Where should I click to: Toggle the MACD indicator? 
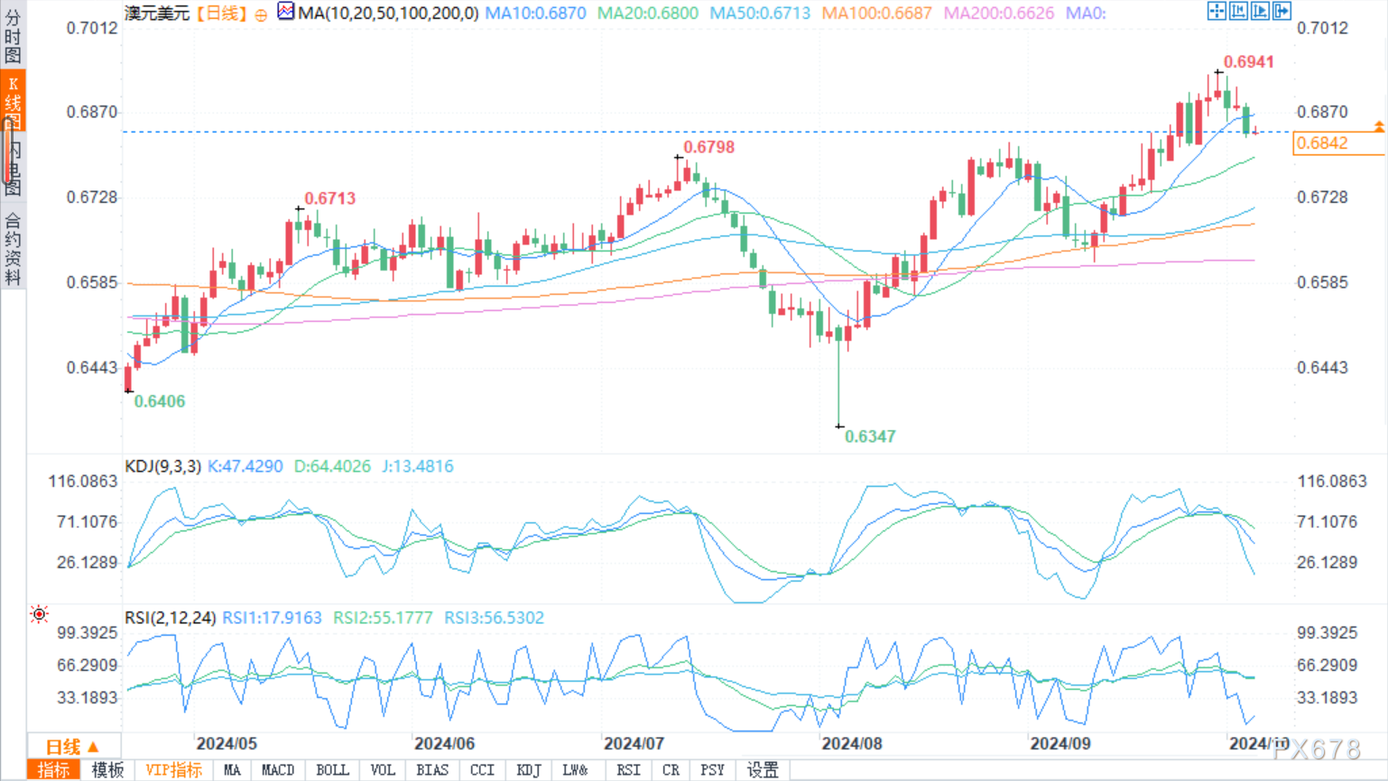tap(278, 770)
